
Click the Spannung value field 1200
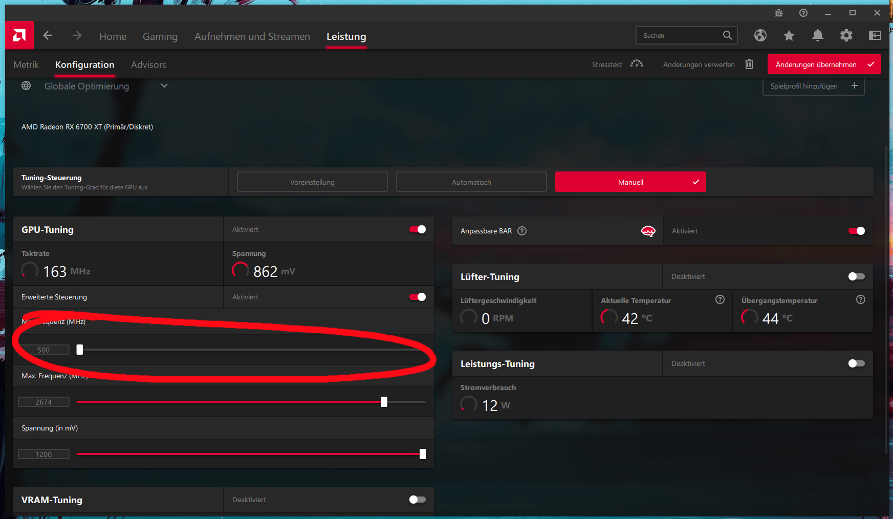[43, 454]
